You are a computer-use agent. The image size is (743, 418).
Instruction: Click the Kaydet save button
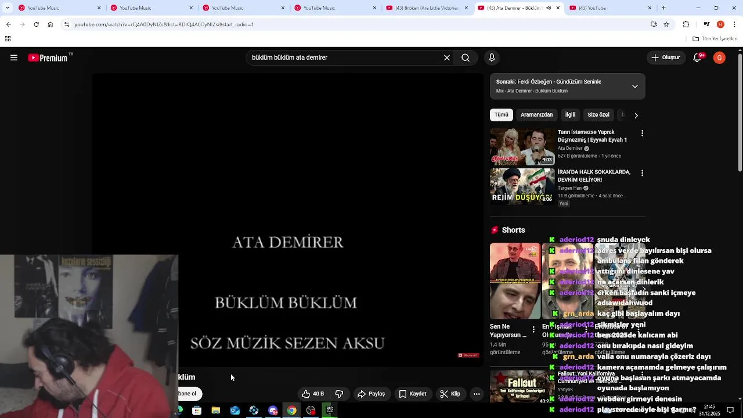413,394
